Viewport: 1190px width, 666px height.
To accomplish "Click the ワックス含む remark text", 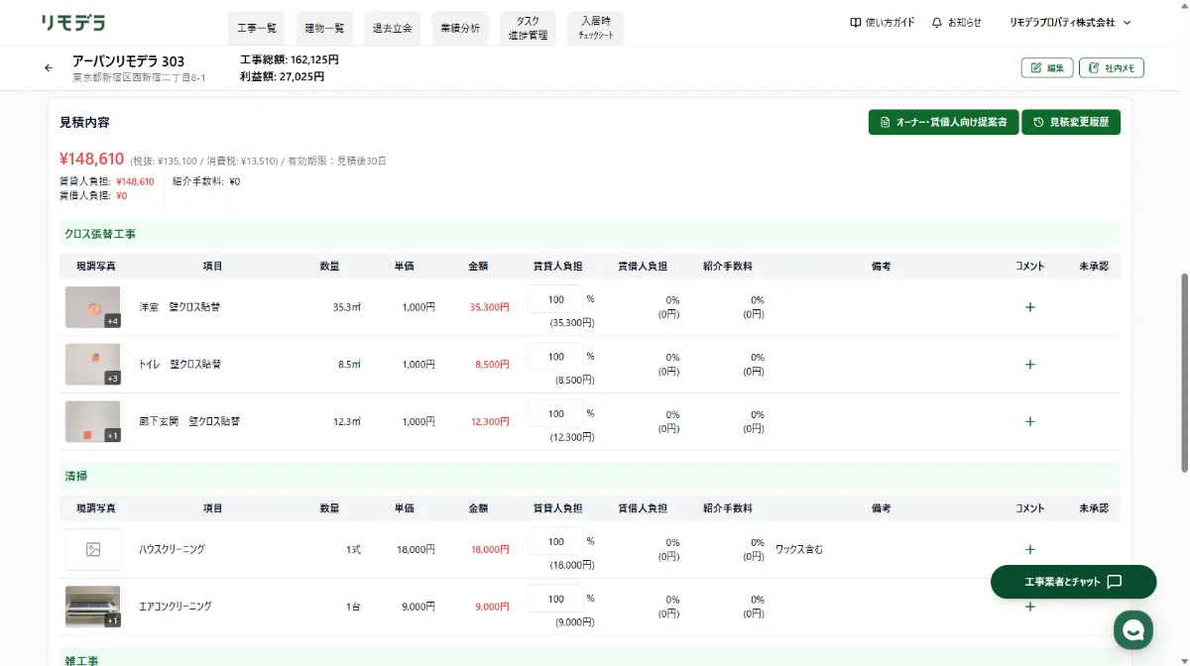I will (x=799, y=549).
